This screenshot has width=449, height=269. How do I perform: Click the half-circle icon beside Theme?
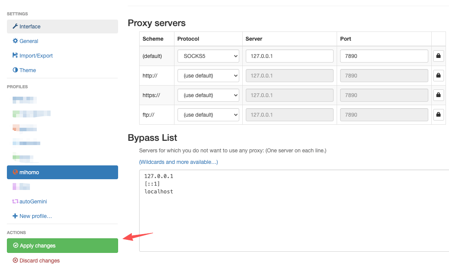coord(15,70)
